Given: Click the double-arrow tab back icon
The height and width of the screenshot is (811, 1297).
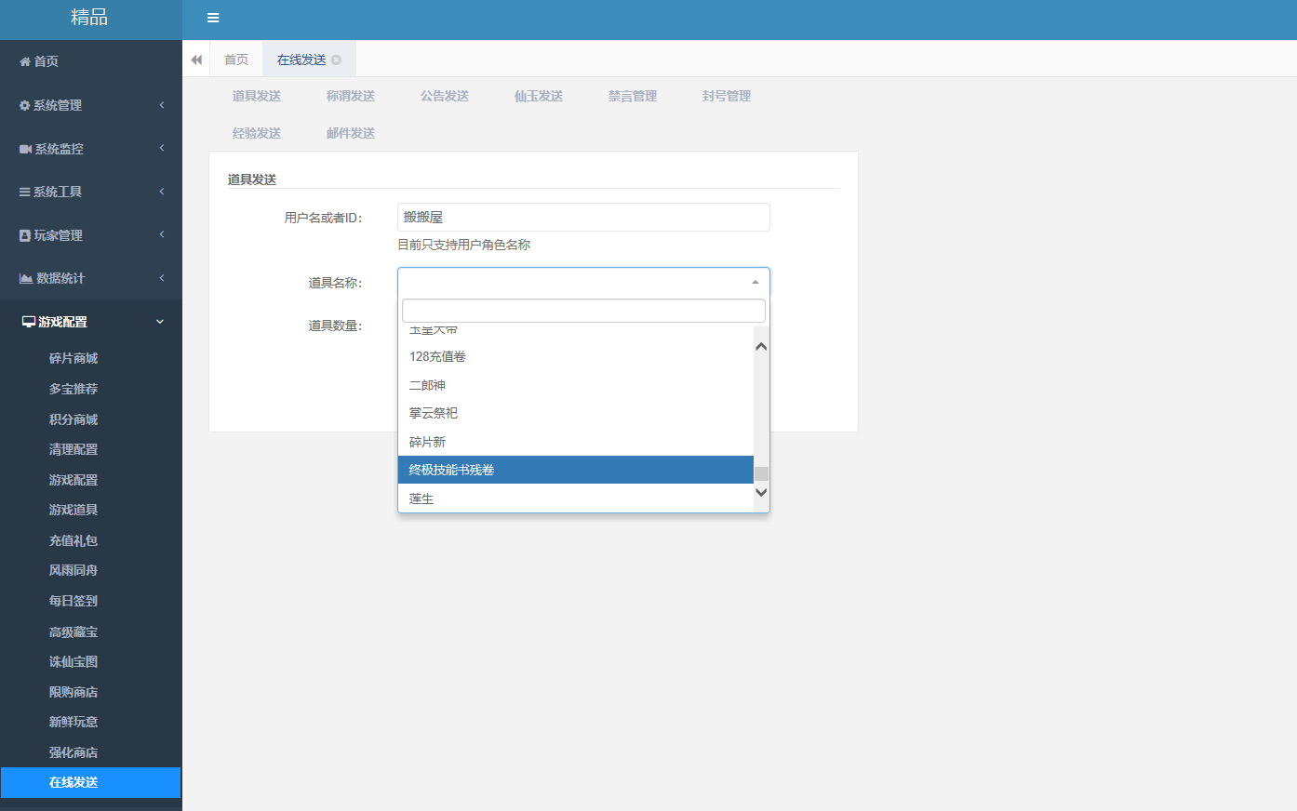Looking at the screenshot, I should coord(196,60).
